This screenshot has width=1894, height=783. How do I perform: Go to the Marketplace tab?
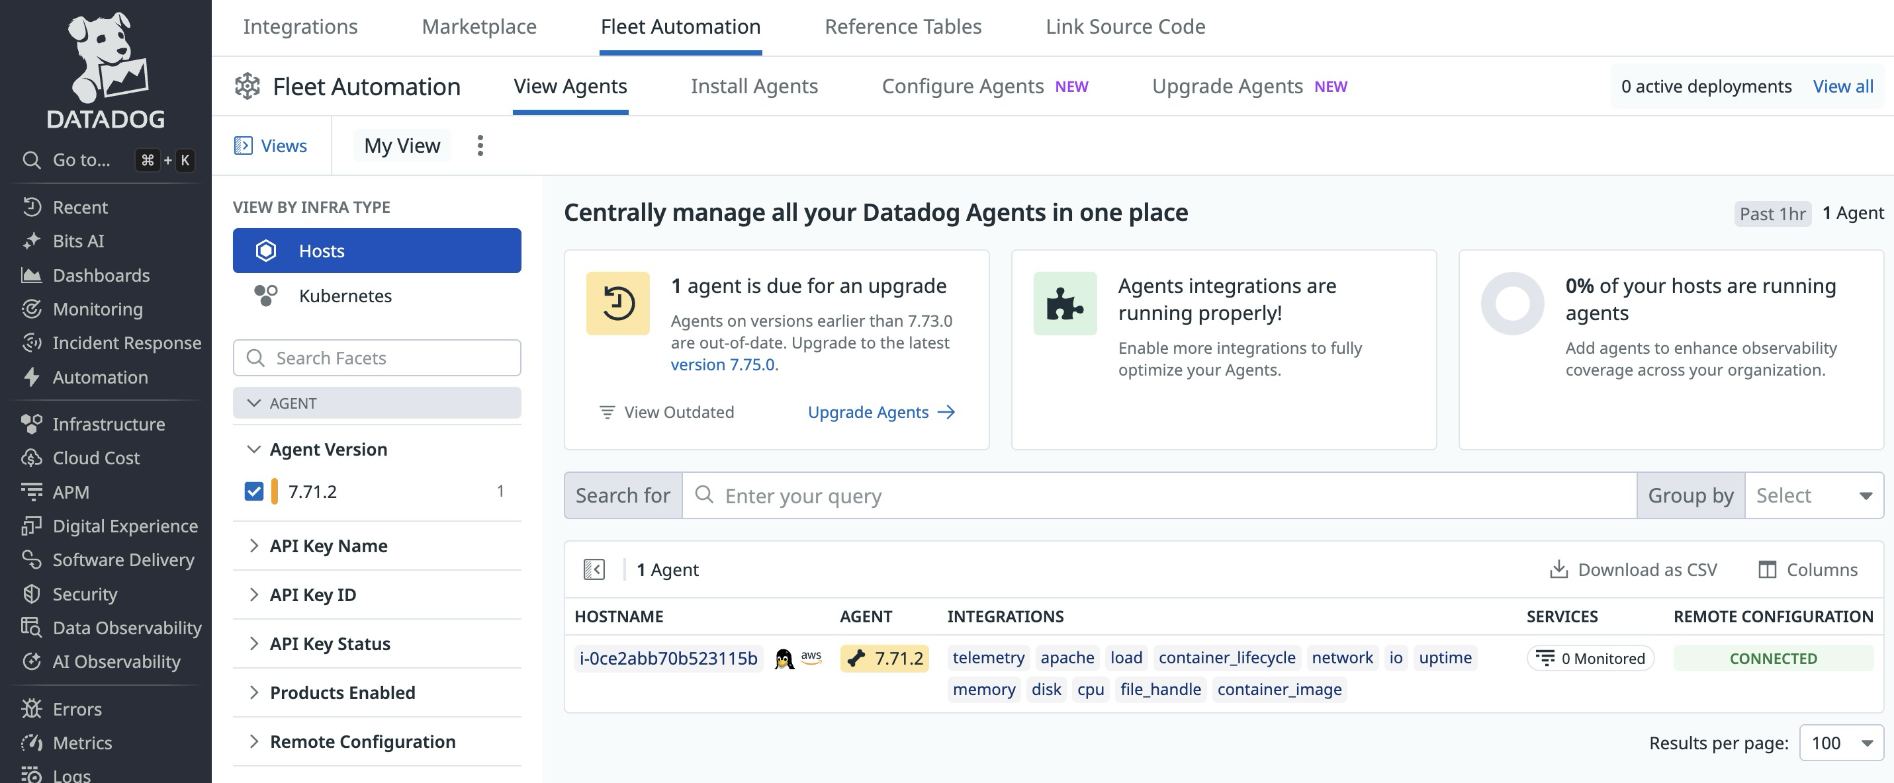pos(478,26)
